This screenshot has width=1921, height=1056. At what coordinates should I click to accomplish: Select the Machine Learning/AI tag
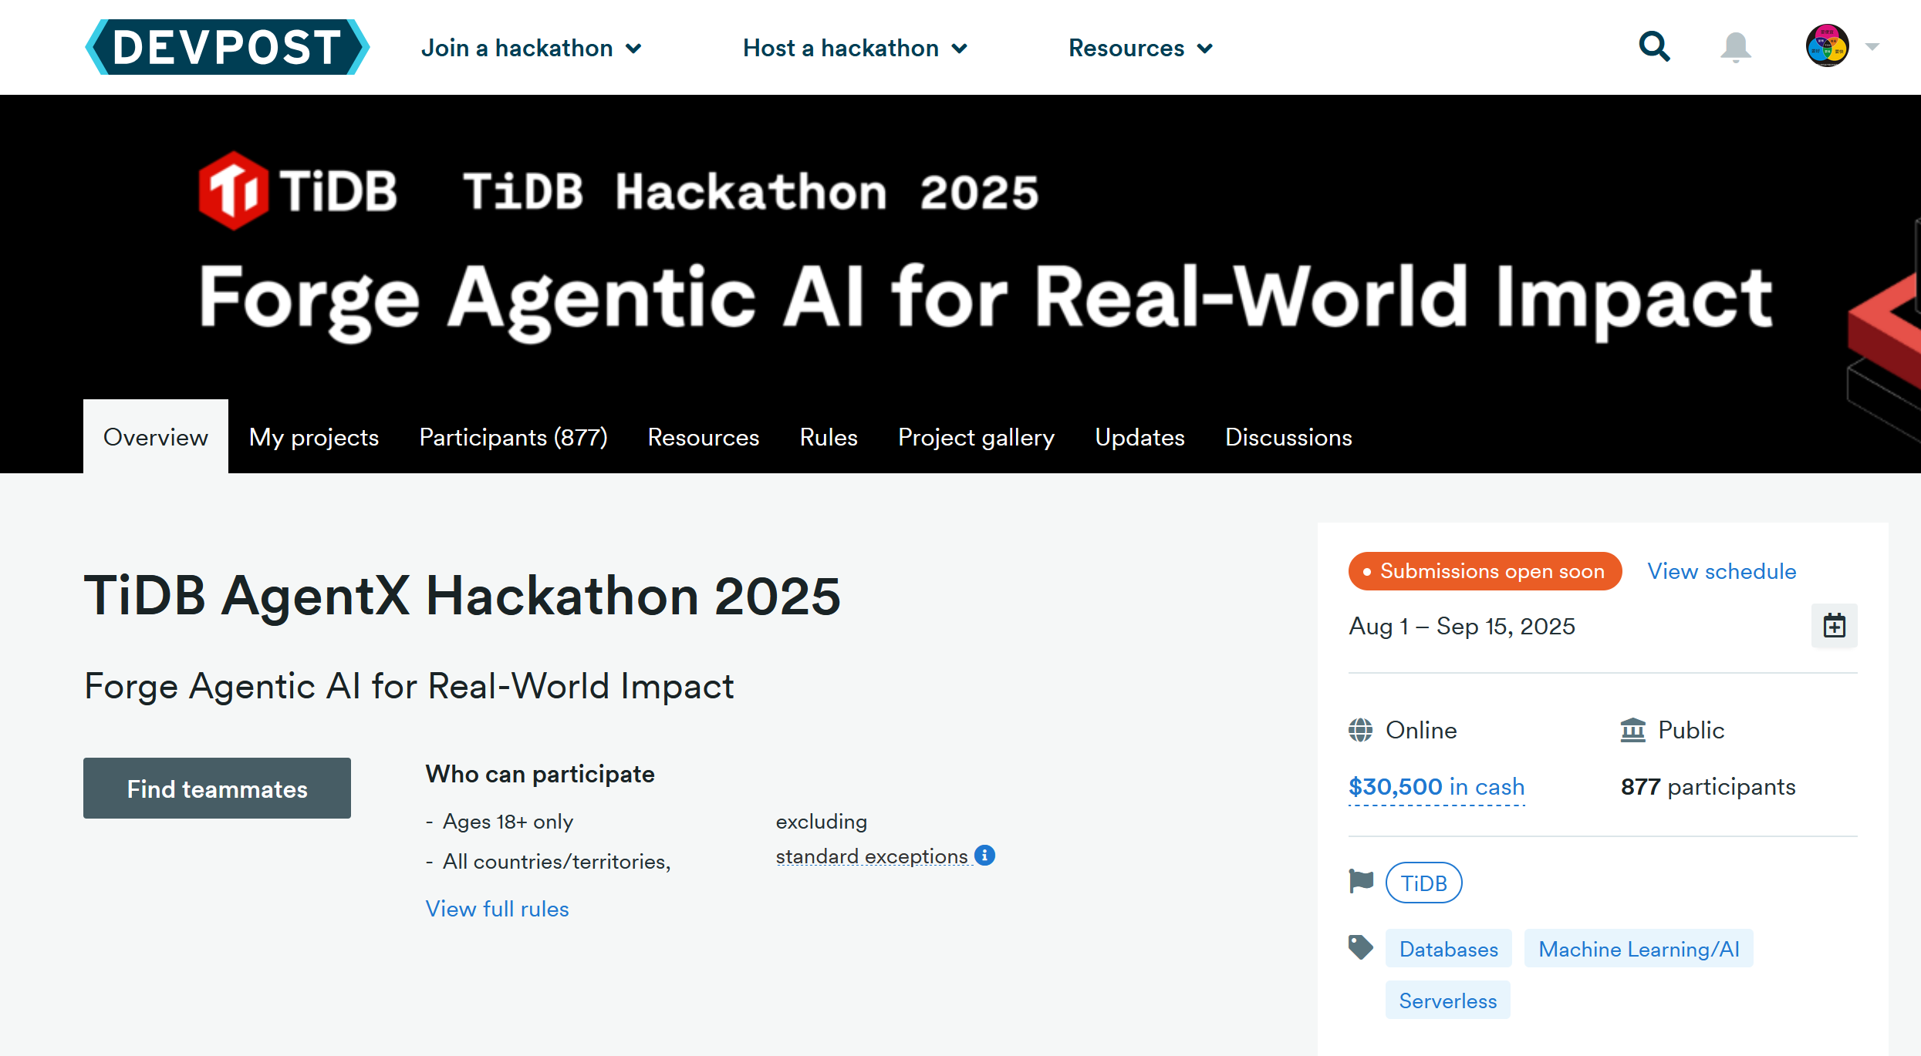[1639, 949]
